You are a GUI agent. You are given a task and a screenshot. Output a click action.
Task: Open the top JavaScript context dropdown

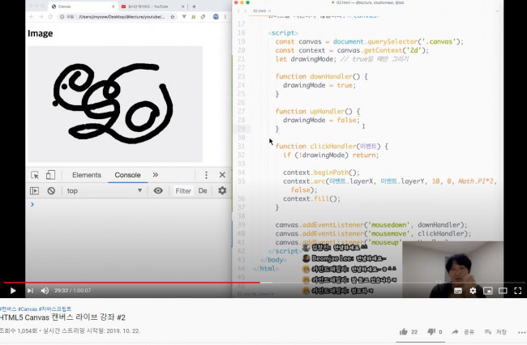click(105, 191)
